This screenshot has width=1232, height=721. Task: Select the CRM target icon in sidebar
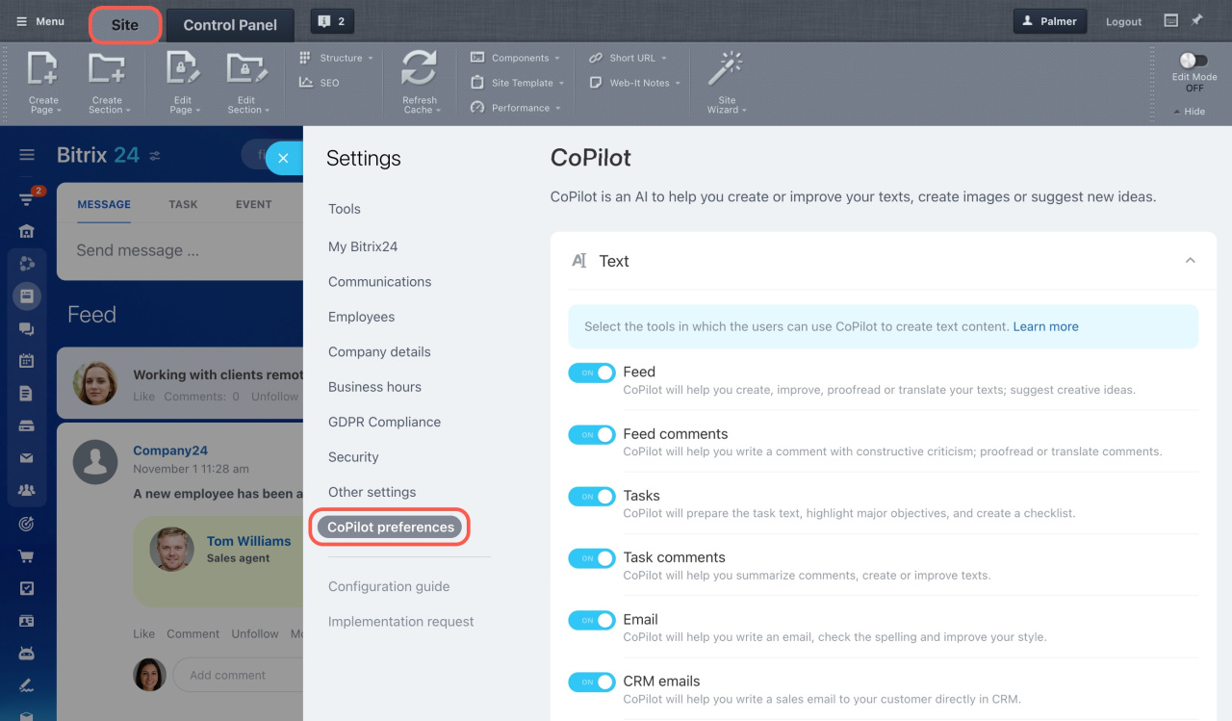pos(26,524)
